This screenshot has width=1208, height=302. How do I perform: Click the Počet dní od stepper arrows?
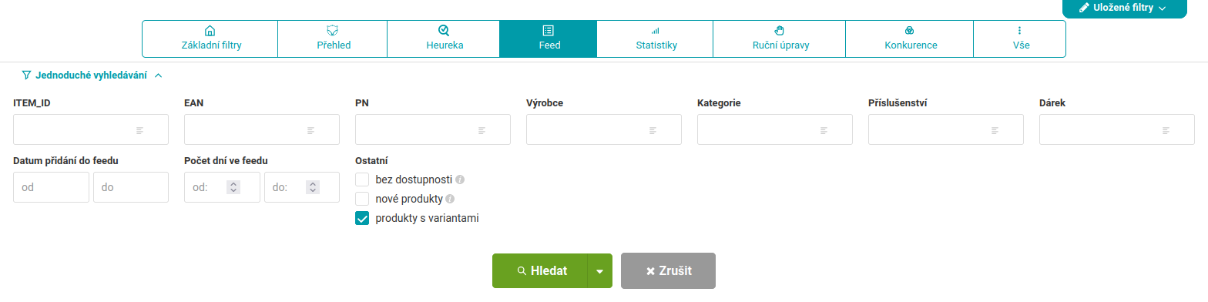234,187
